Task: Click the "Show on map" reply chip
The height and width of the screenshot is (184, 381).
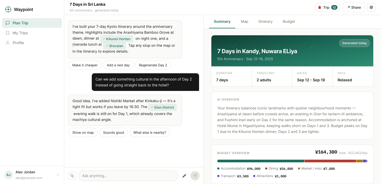Action: click(x=83, y=133)
